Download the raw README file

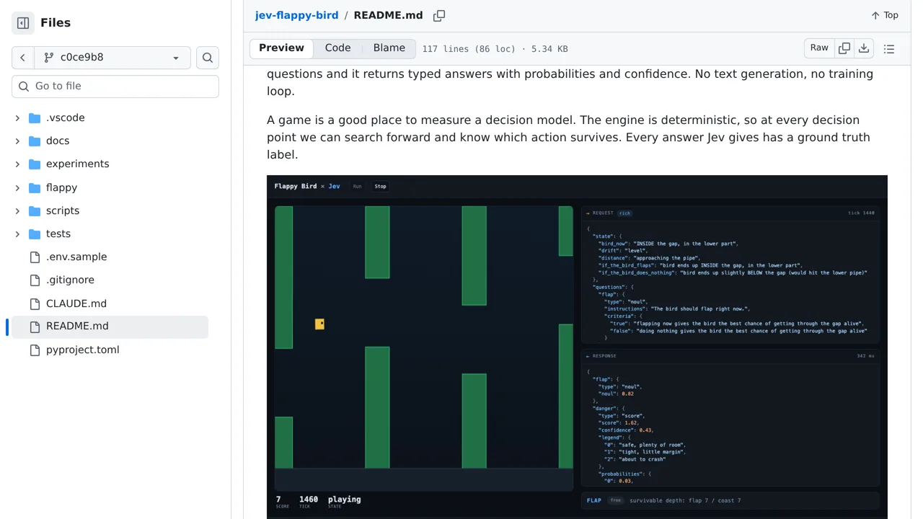click(864, 48)
